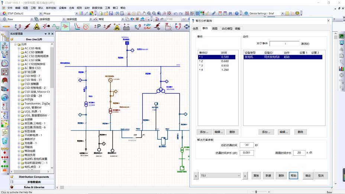Switch to the 动态模型 tab
The image size is (345, 194).
[x=227, y=29]
